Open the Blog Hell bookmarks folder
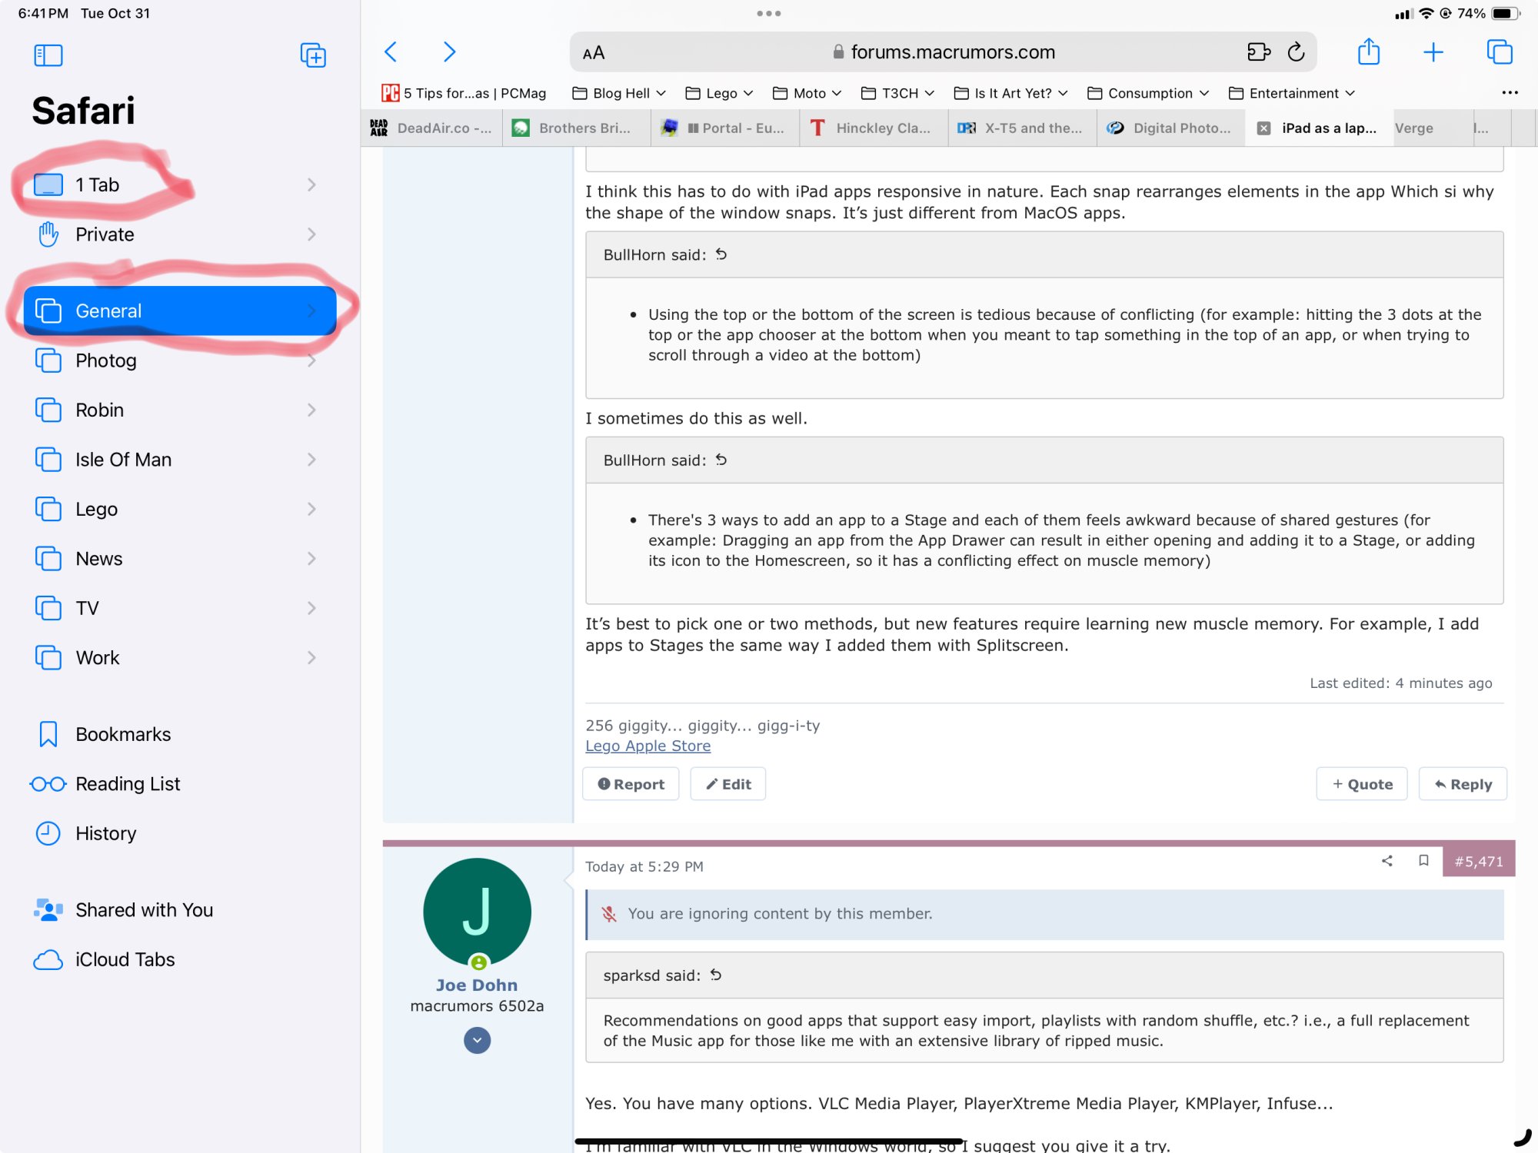 619,93
